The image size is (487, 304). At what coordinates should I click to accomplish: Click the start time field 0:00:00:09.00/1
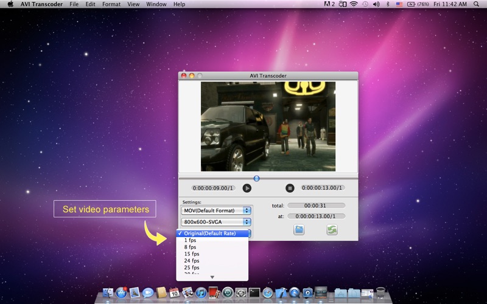[212, 188]
